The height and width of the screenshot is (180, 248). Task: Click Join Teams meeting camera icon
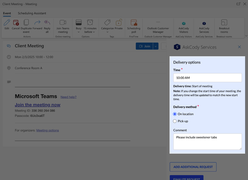(x=63, y=22)
